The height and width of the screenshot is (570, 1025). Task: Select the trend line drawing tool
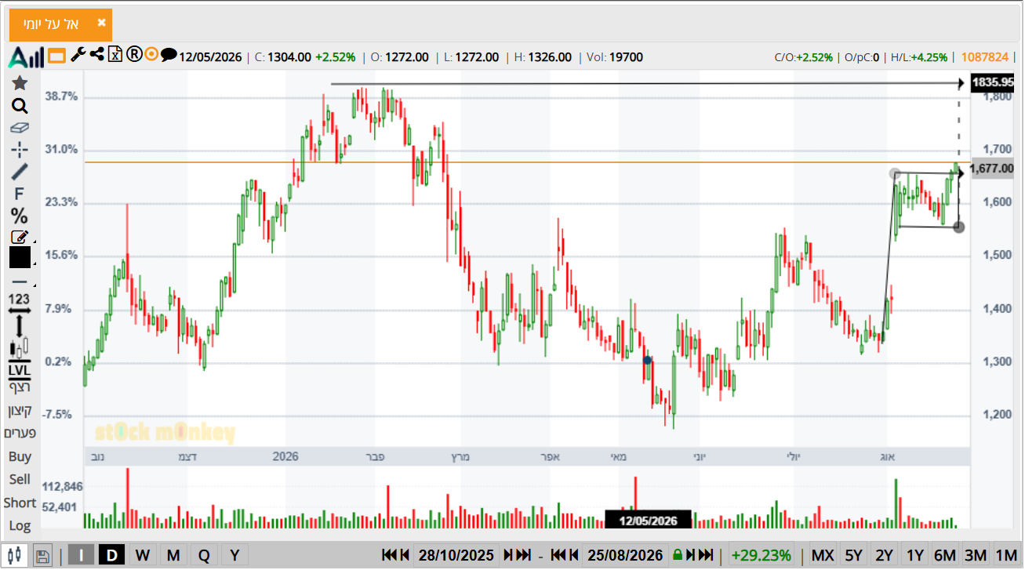pyautogui.click(x=20, y=171)
